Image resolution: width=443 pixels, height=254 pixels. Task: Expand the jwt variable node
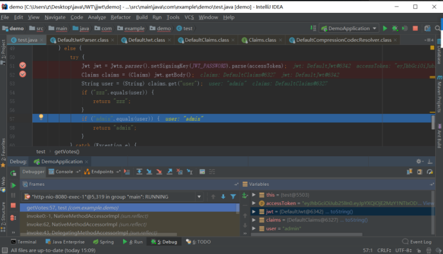tap(254, 212)
